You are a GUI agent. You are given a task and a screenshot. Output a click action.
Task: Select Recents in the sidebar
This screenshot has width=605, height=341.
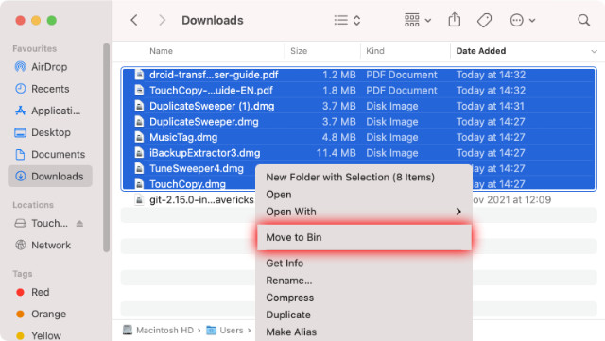tap(50, 89)
